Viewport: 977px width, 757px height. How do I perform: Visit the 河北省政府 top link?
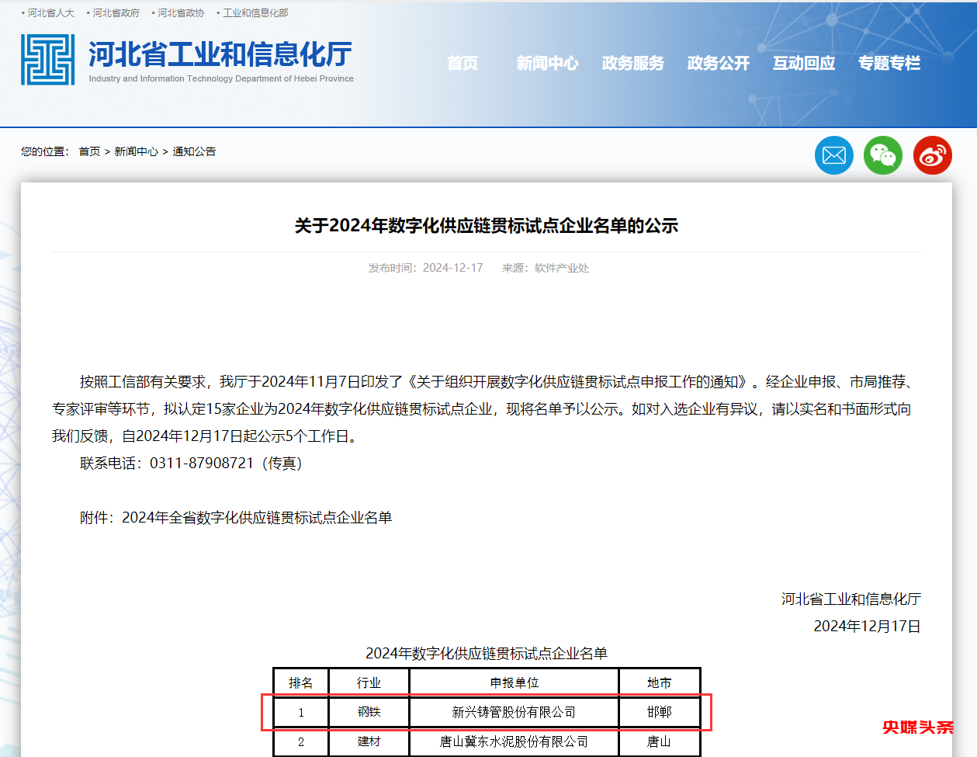tap(116, 13)
